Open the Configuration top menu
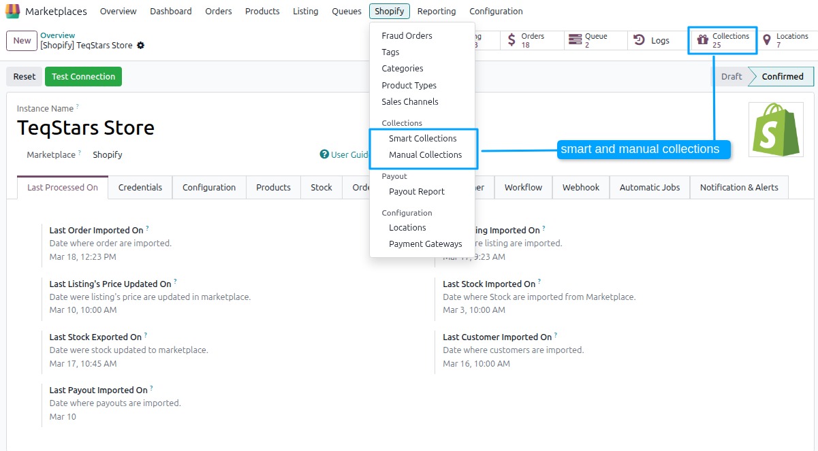This screenshot has width=818, height=451. coord(497,11)
